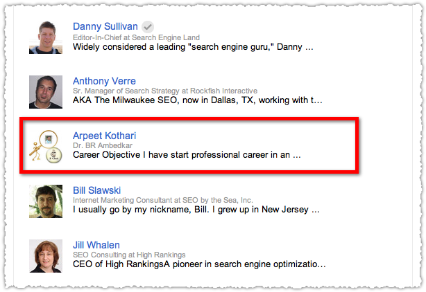Screen dimensions: 426x292
Task: Click the 'Widely considered a leading' description snippet
Action: pyautogui.click(x=193, y=47)
